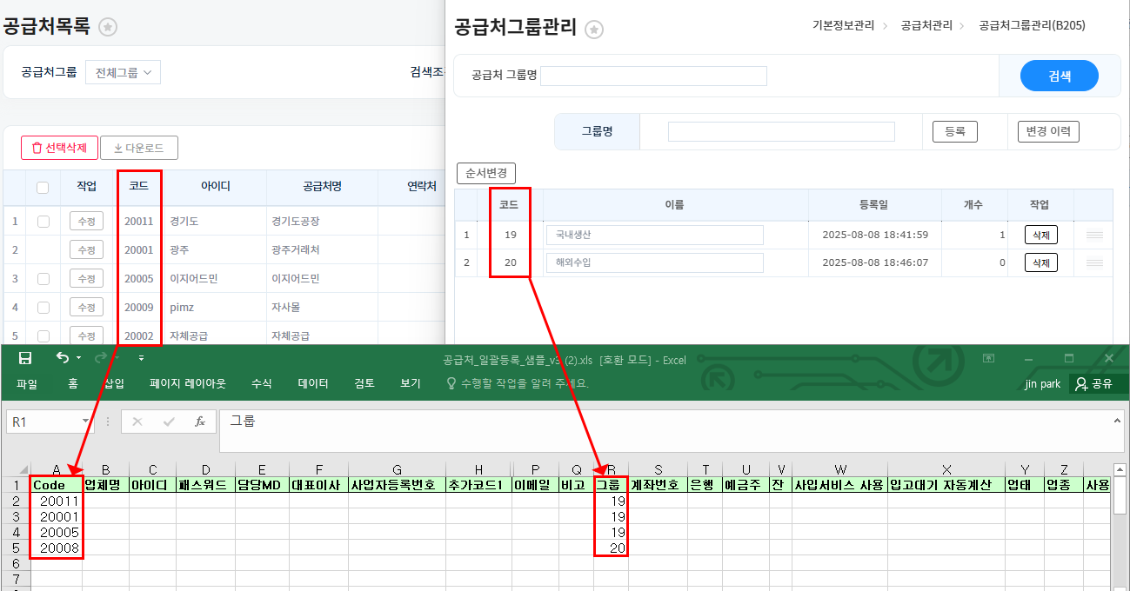Click the 공급처 그룹명 search input field
The width and height of the screenshot is (1130, 591).
pos(653,76)
